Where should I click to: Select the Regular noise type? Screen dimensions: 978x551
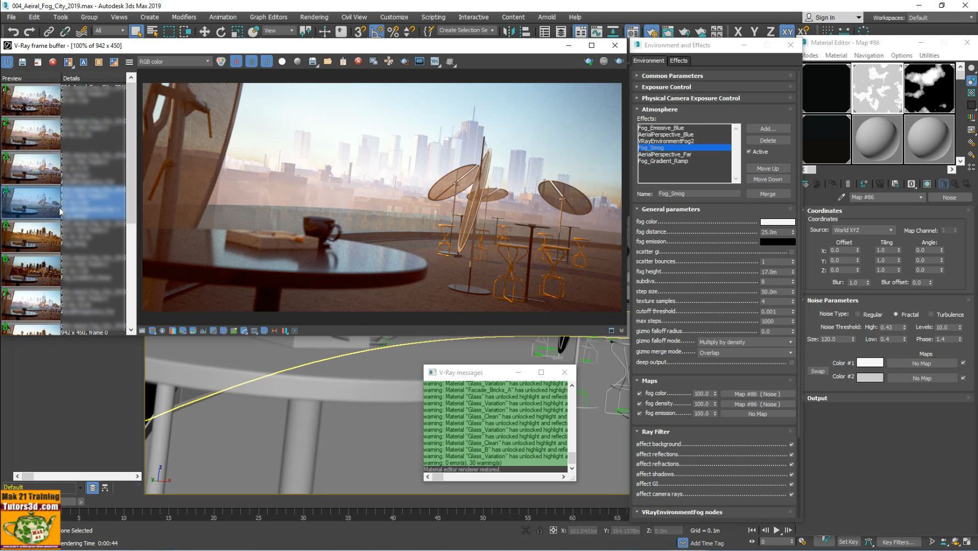[858, 314]
